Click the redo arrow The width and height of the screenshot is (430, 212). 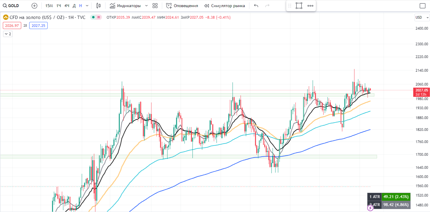[267, 6]
